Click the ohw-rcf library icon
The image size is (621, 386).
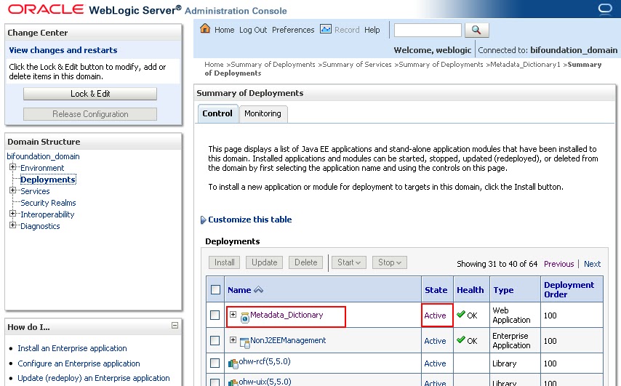coord(233,363)
